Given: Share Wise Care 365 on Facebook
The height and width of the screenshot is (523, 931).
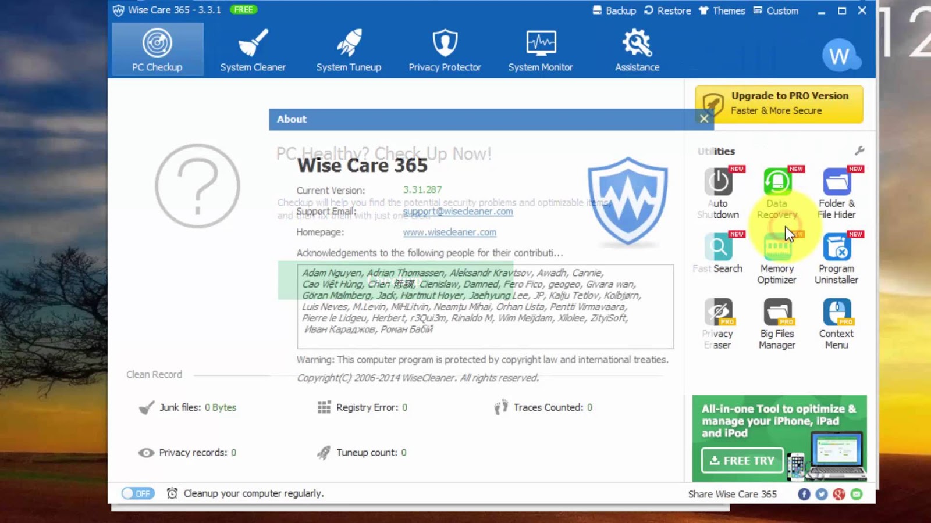Looking at the screenshot, I should tap(804, 494).
